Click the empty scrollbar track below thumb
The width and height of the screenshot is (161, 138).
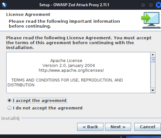pos(153,75)
